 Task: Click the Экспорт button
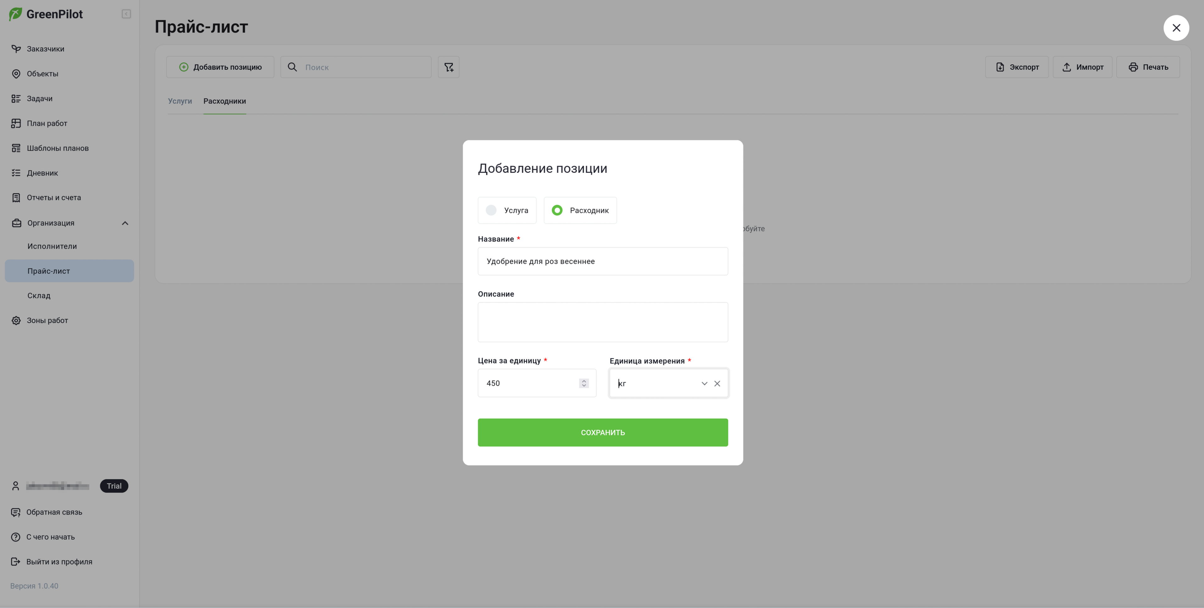(1017, 67)
